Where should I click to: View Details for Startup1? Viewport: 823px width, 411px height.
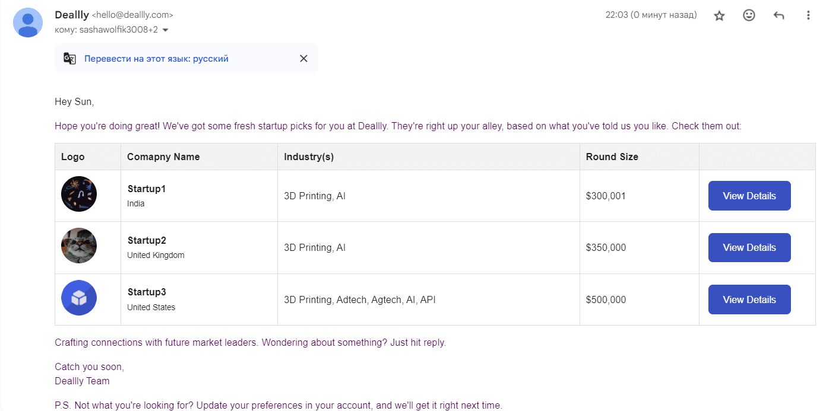pyautogui.click(x=749, y=196)
